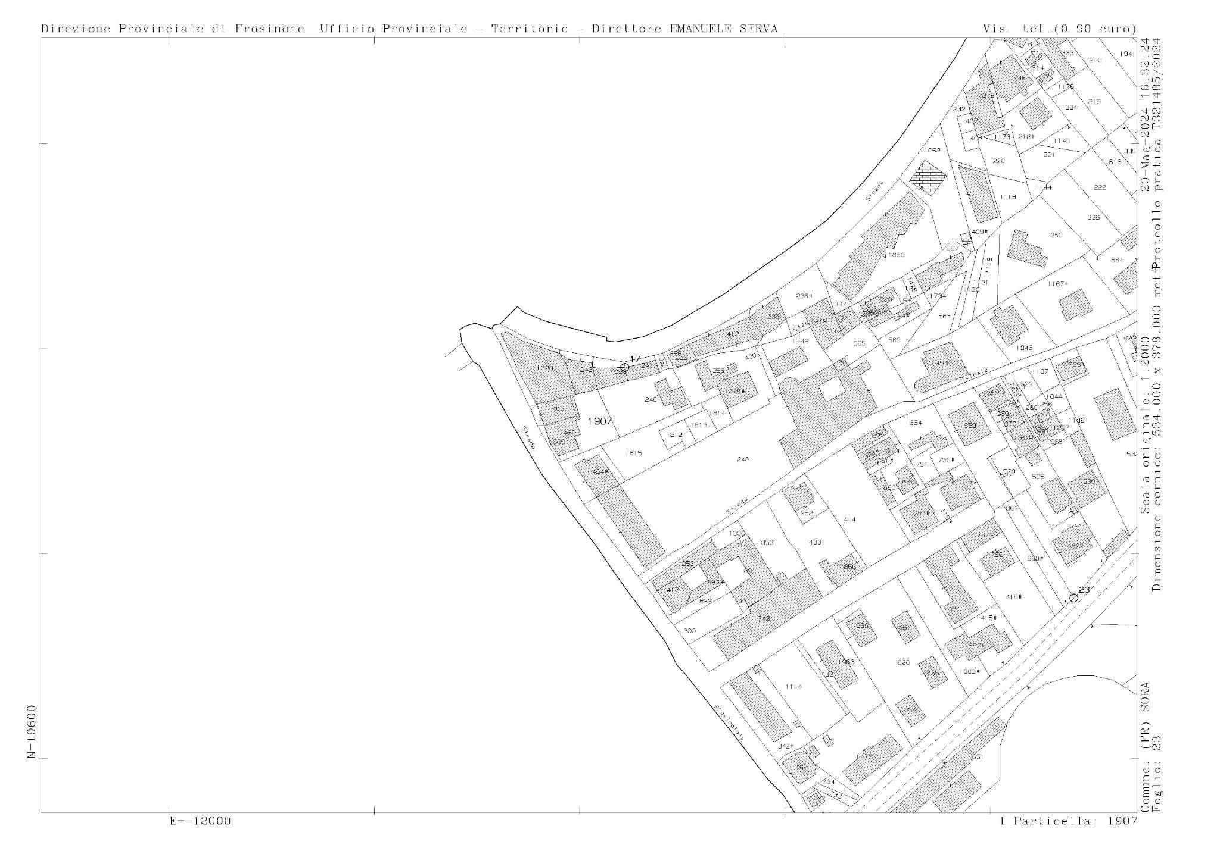The height and width of the screenshot is (854, 1220).
Task: Click the hatched building 1726
Action: pos(544,368)
